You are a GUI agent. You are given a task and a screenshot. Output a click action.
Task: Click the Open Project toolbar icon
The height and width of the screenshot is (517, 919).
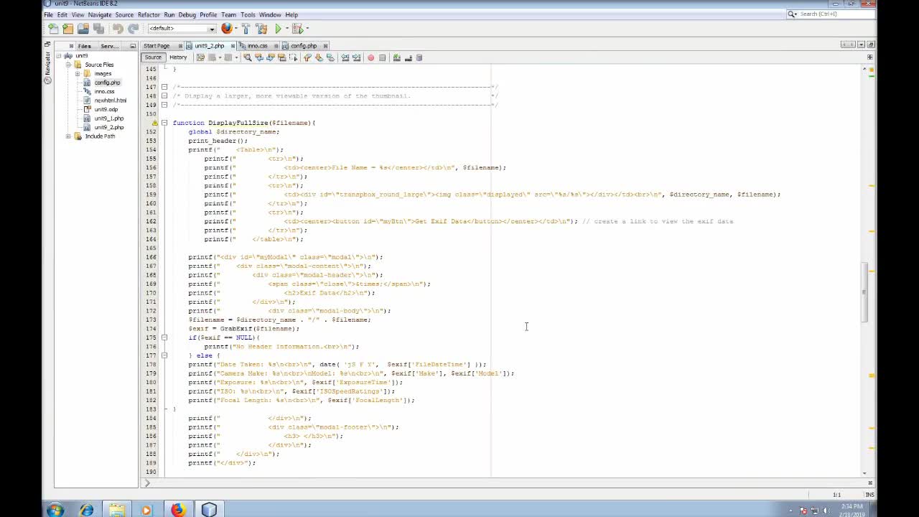pos(83,29)
